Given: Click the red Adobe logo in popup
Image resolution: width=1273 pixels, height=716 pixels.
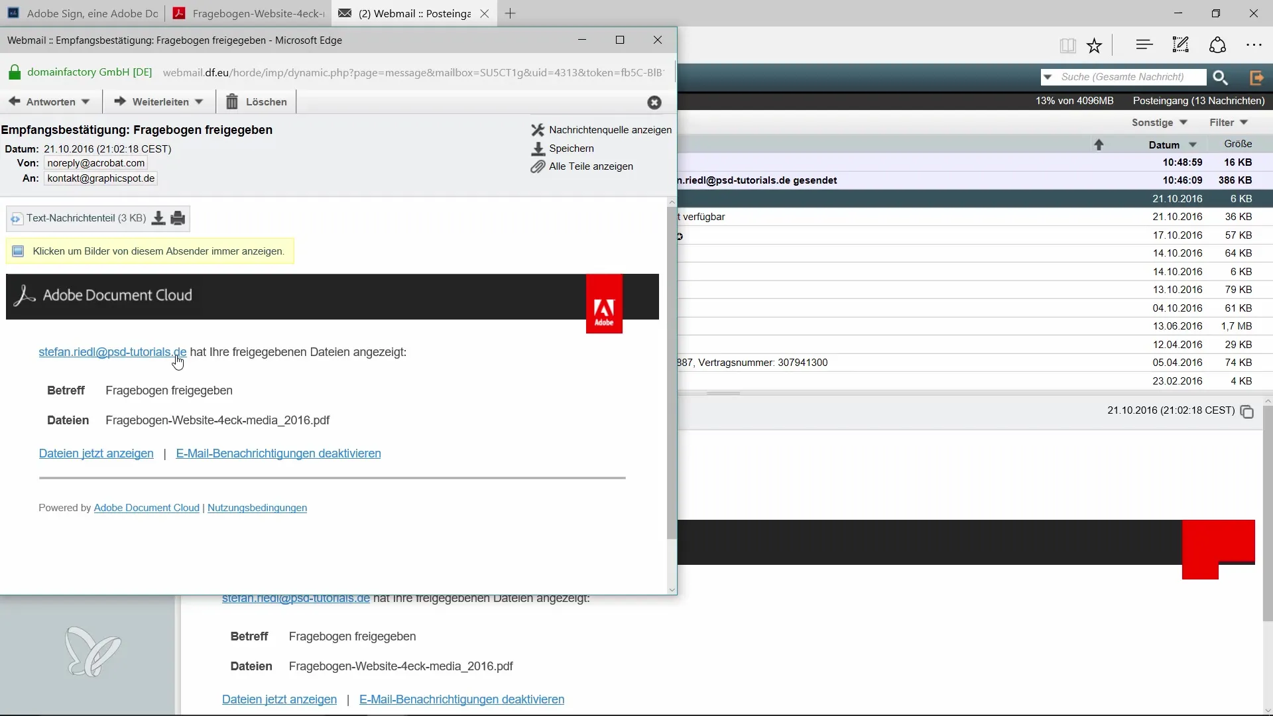Looking at the screenshot, I should [x=604, y=304].
